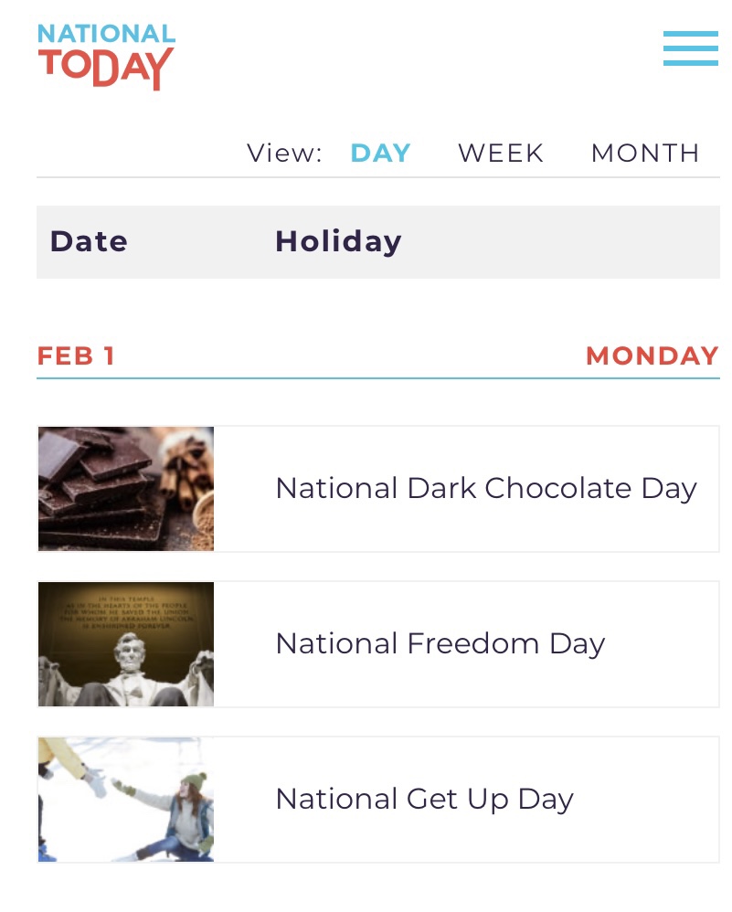
Task: Switch to the DAY view
Action: click(x=380, y=153)
